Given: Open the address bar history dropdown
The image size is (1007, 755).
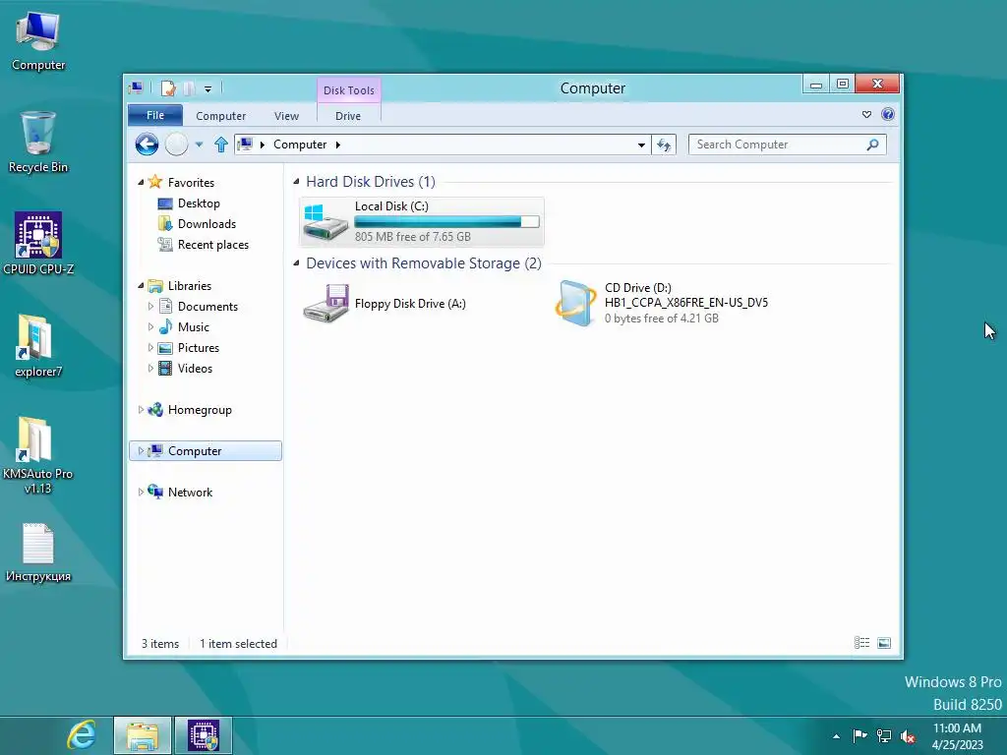Looking at the screenshot, I should coord(641,145).
